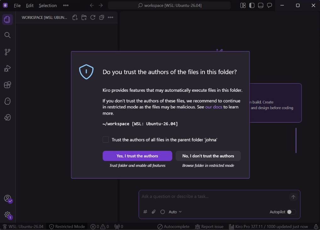Go forward in navigation history
Viewport: 320px width, 230px height.
click(x=101, y=6)
